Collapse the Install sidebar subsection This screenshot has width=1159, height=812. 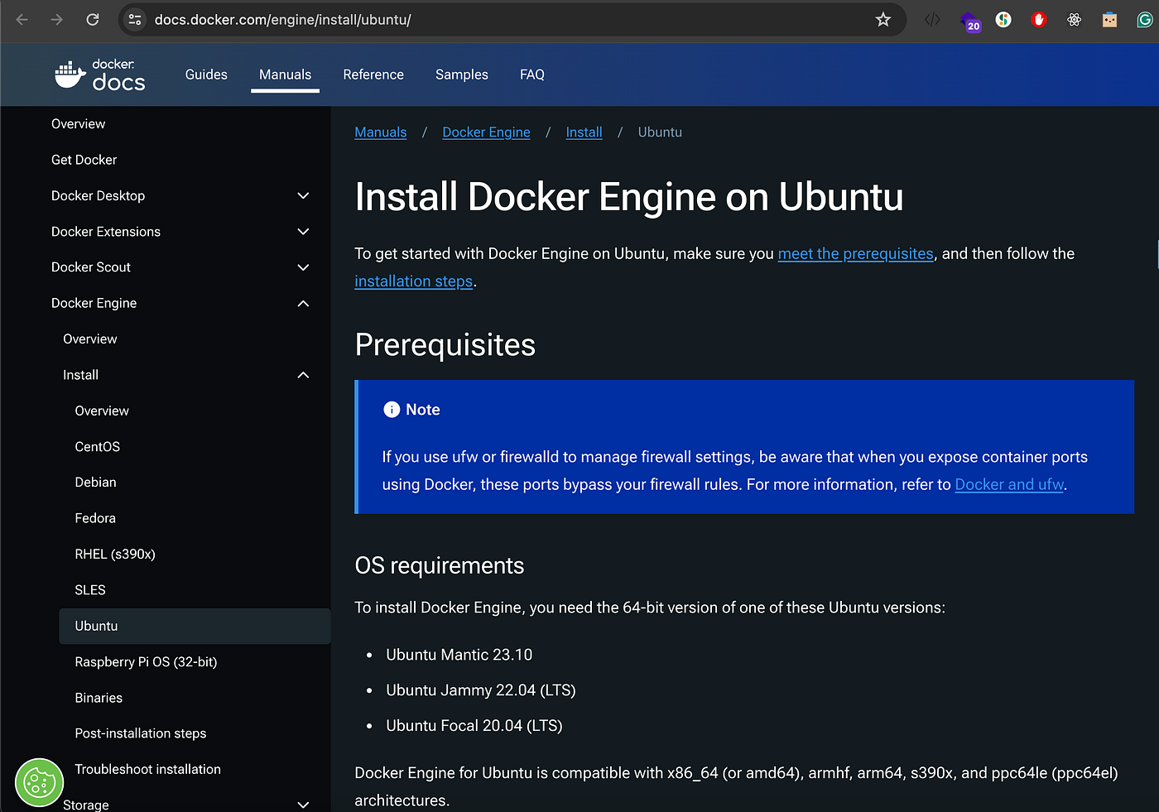pos(303,375)
